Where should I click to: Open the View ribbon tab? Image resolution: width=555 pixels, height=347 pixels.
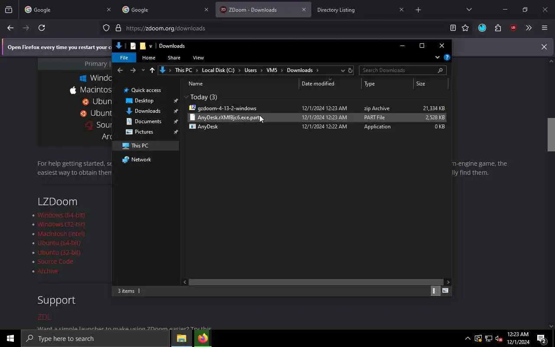[x=198, y=58]
